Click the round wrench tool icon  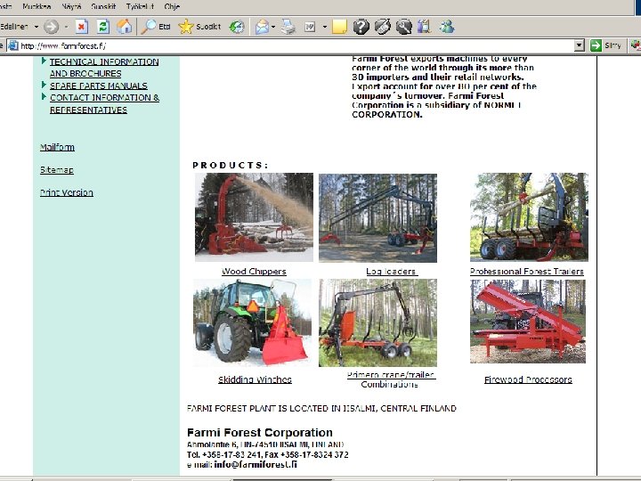(404, 27)
